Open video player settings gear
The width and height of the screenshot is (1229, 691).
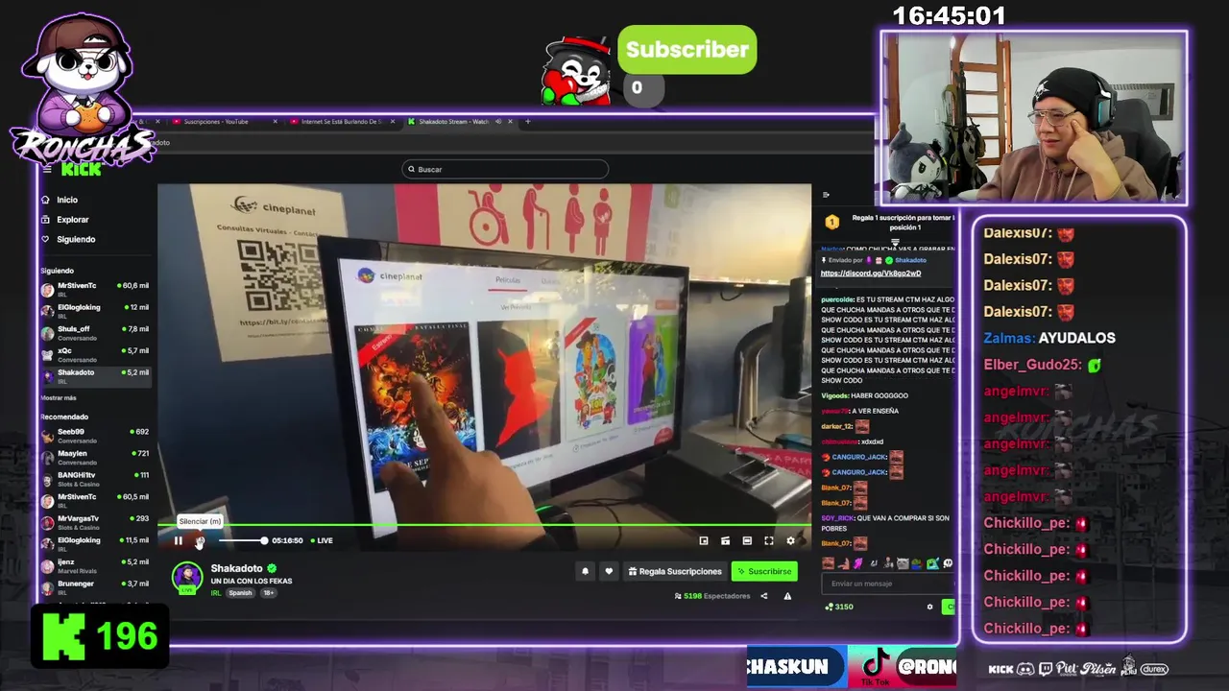pyautogui.click(x=790, y=540)
